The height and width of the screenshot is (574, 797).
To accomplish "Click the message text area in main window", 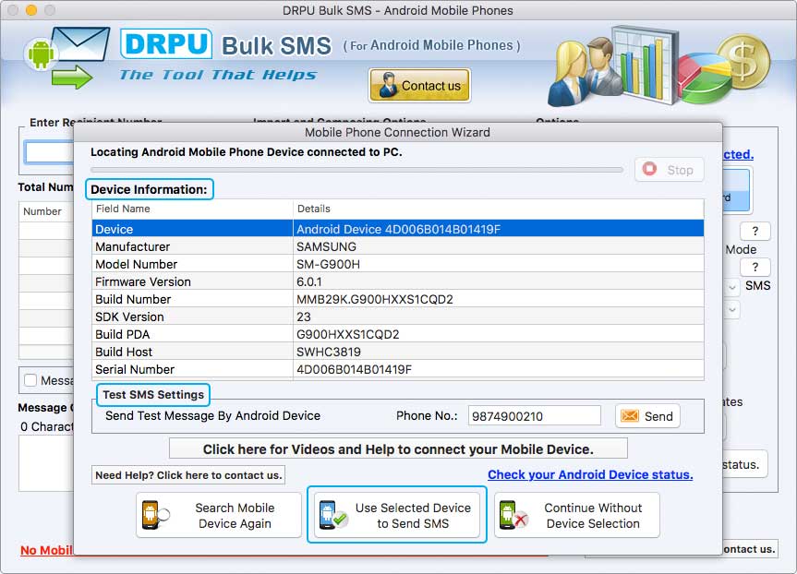I will [47, 463].
